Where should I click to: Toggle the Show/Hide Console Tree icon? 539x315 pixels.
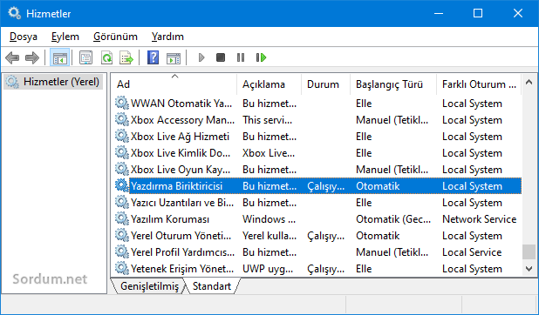click(60, 57)
